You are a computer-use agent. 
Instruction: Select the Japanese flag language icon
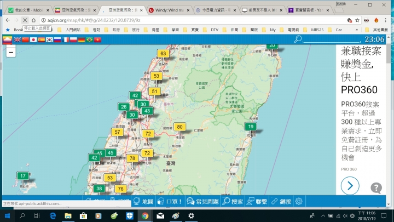(x=33, y=39)
